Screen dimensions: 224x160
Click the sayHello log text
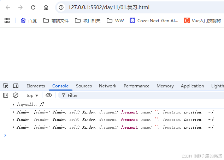coord(31,104)
